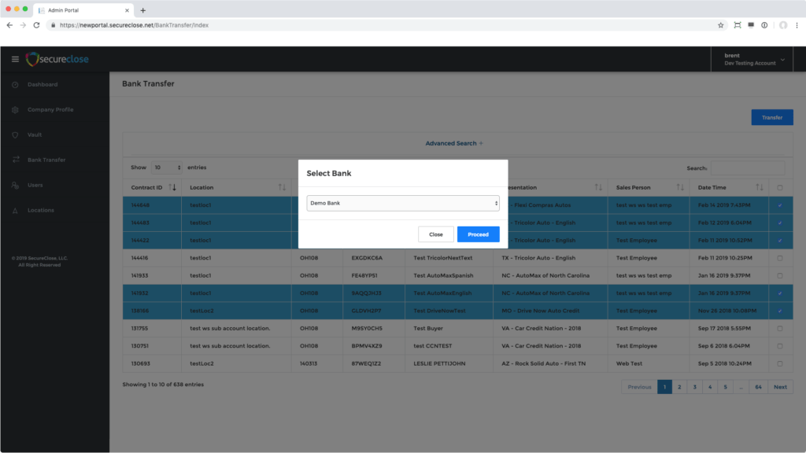
Task: Click the Bank Transfer arrows icon
Action: click(x=15, y=160)
